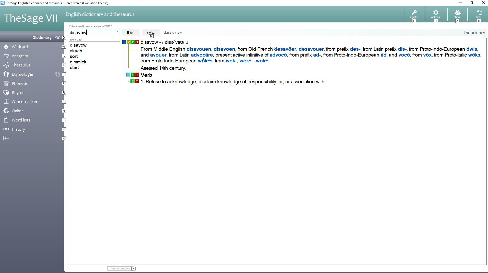Image resolution: width=488 pixels, height=273 pixels.
Task: Click the Enter button
Action: (x=130, y=33)
